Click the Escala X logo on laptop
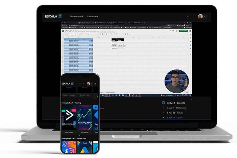The width and height of the screenshot is (237, 158). [53, 16]
